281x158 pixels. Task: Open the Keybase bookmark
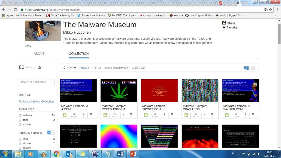pos(176,15)
